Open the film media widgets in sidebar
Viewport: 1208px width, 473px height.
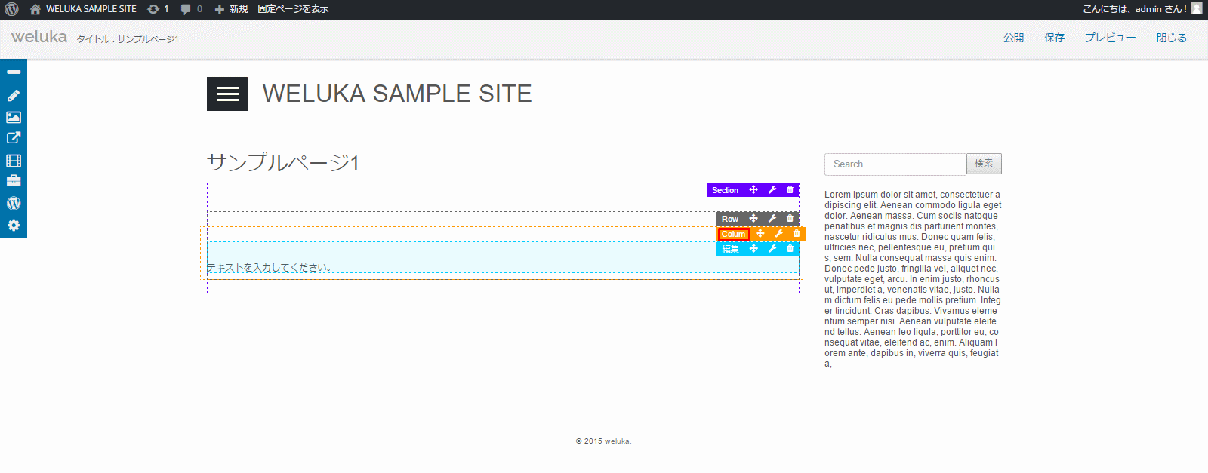tap(14, 161)
